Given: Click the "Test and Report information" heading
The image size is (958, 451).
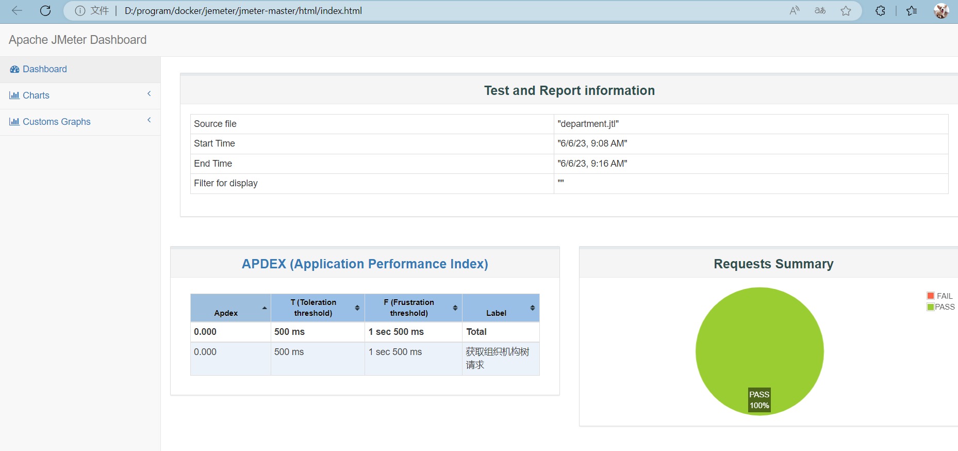Looking at the screenshot, I should point(569,90).
